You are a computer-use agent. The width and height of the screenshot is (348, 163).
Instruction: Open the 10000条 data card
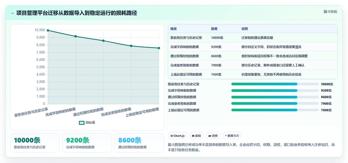35,143
